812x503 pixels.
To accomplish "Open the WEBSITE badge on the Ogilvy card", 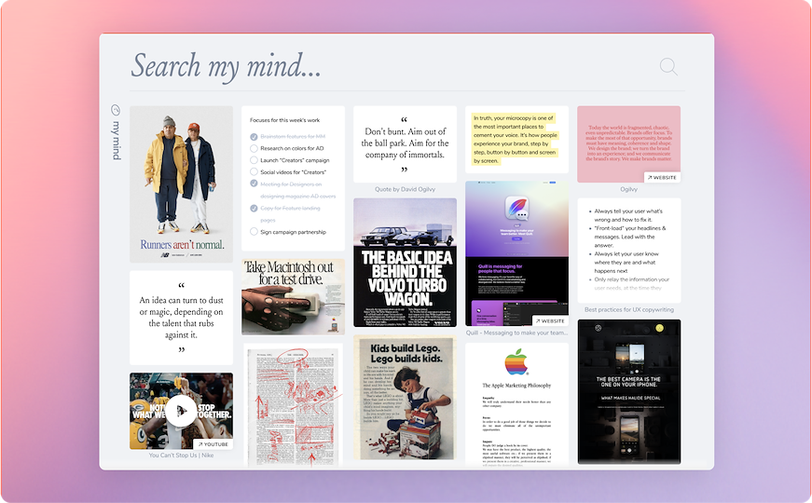I will pyautogui.click(x=662, y=178).
